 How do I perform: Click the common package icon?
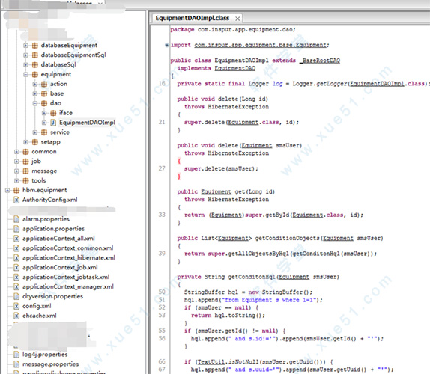coord(25,152)
